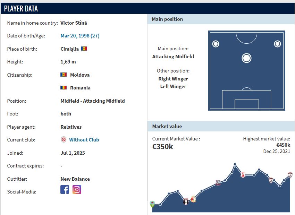This screenshot has height=215, width=295.
Task: Click the foot value both
Action: 66,114
